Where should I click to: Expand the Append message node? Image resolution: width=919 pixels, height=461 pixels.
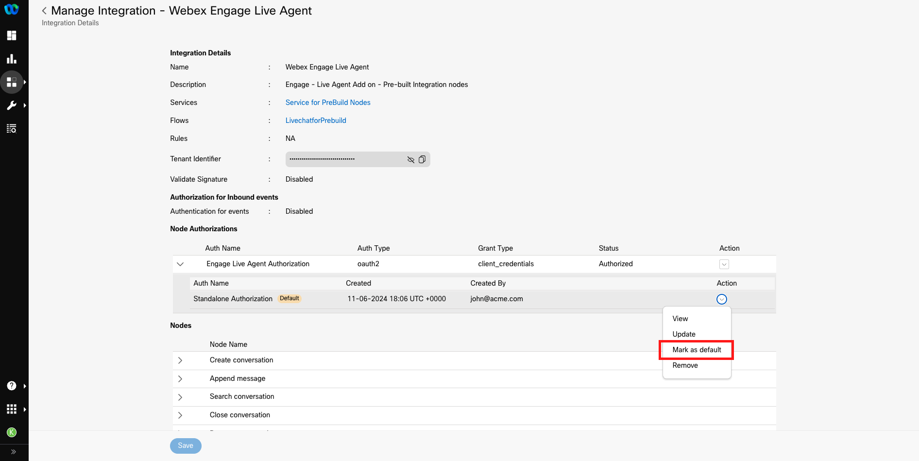coord(180,379)
